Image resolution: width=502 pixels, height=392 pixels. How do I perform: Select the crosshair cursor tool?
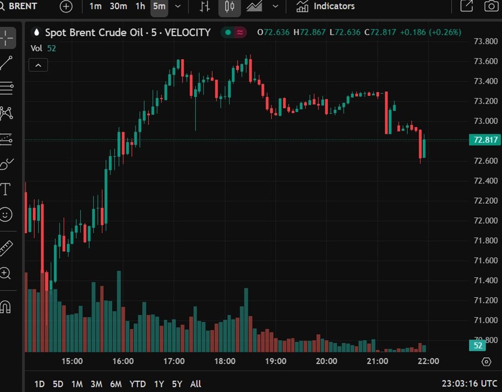6,38
